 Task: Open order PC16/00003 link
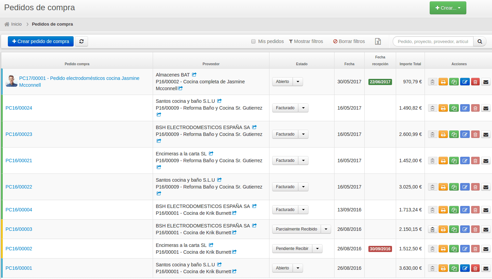[19, 229]
